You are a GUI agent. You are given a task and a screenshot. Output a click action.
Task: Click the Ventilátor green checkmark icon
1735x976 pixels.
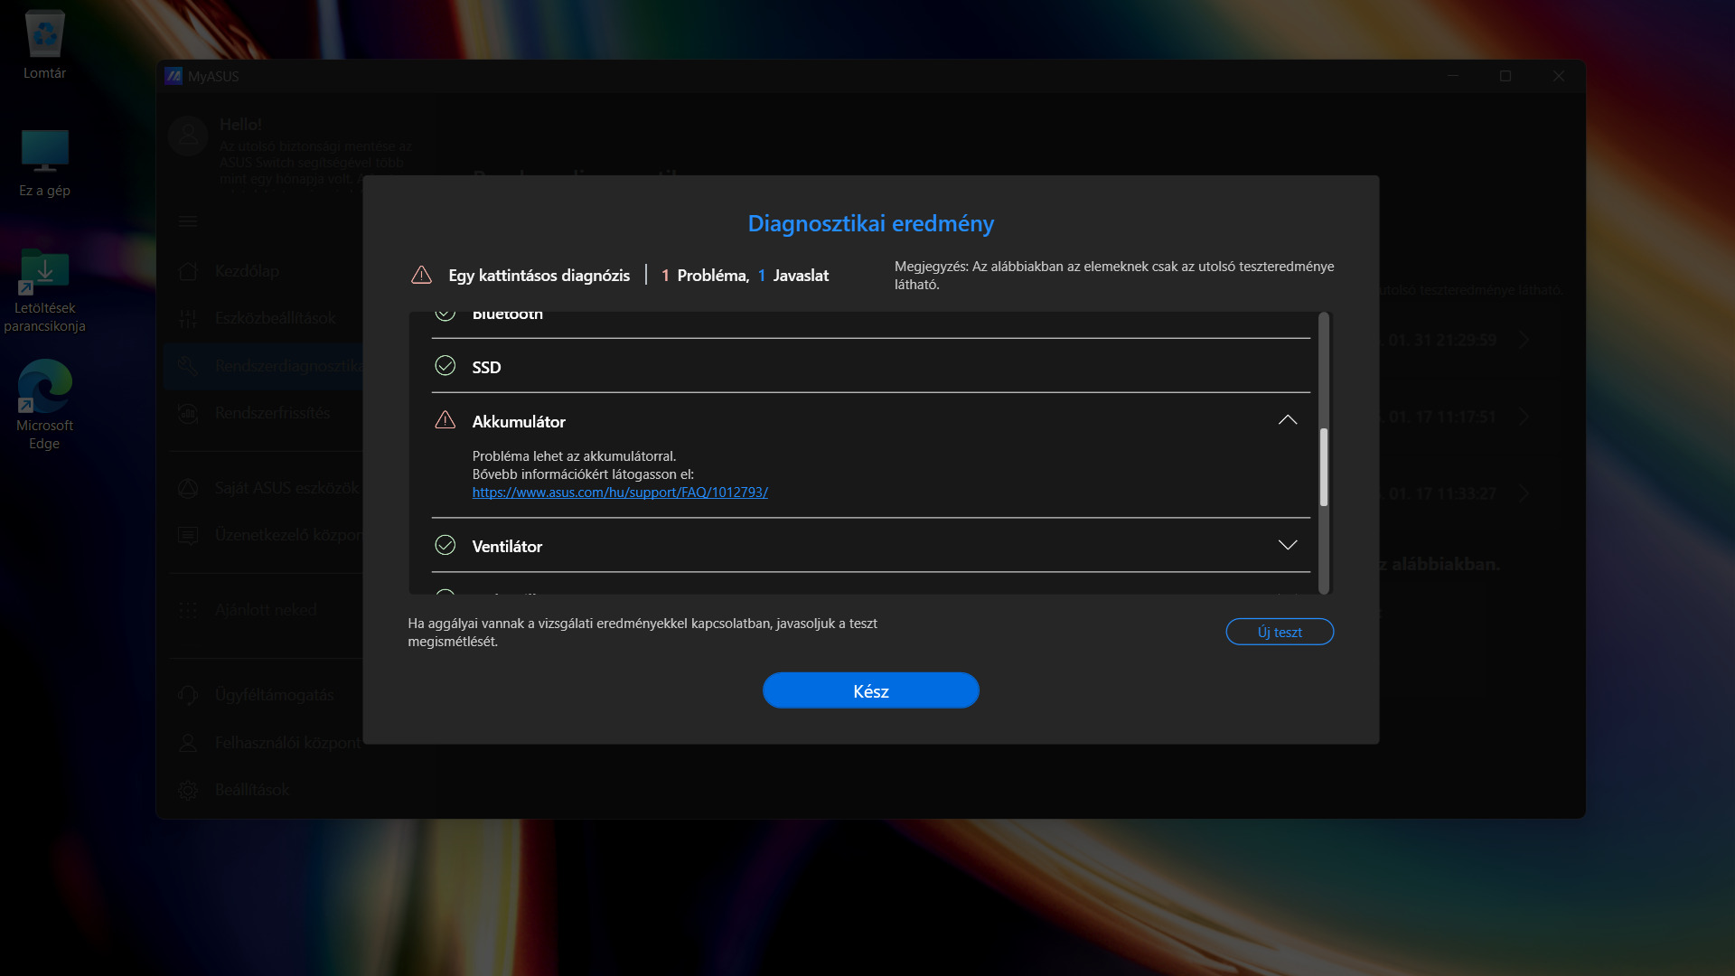[x=445, y=545]
